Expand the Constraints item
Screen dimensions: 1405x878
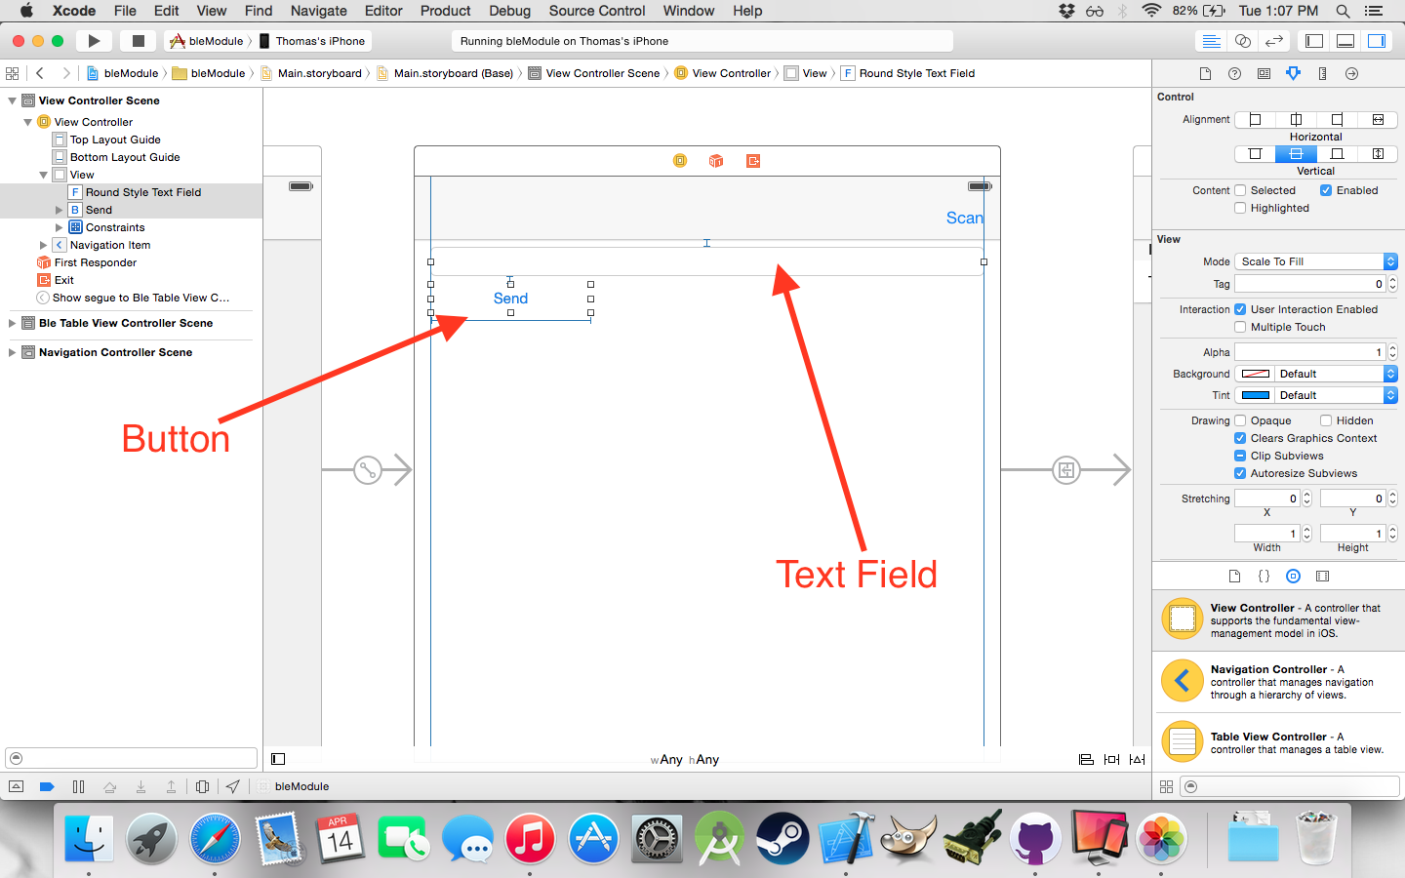pos(59,227)
